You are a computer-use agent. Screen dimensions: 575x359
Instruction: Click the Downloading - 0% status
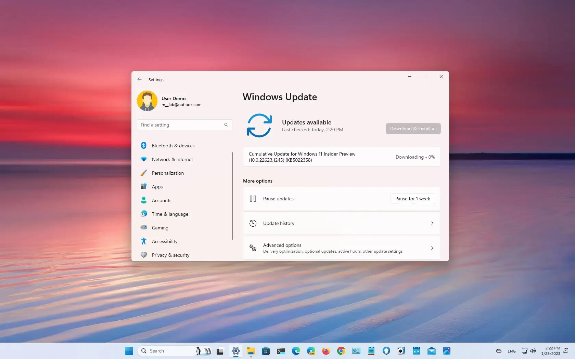click(415, 157)
